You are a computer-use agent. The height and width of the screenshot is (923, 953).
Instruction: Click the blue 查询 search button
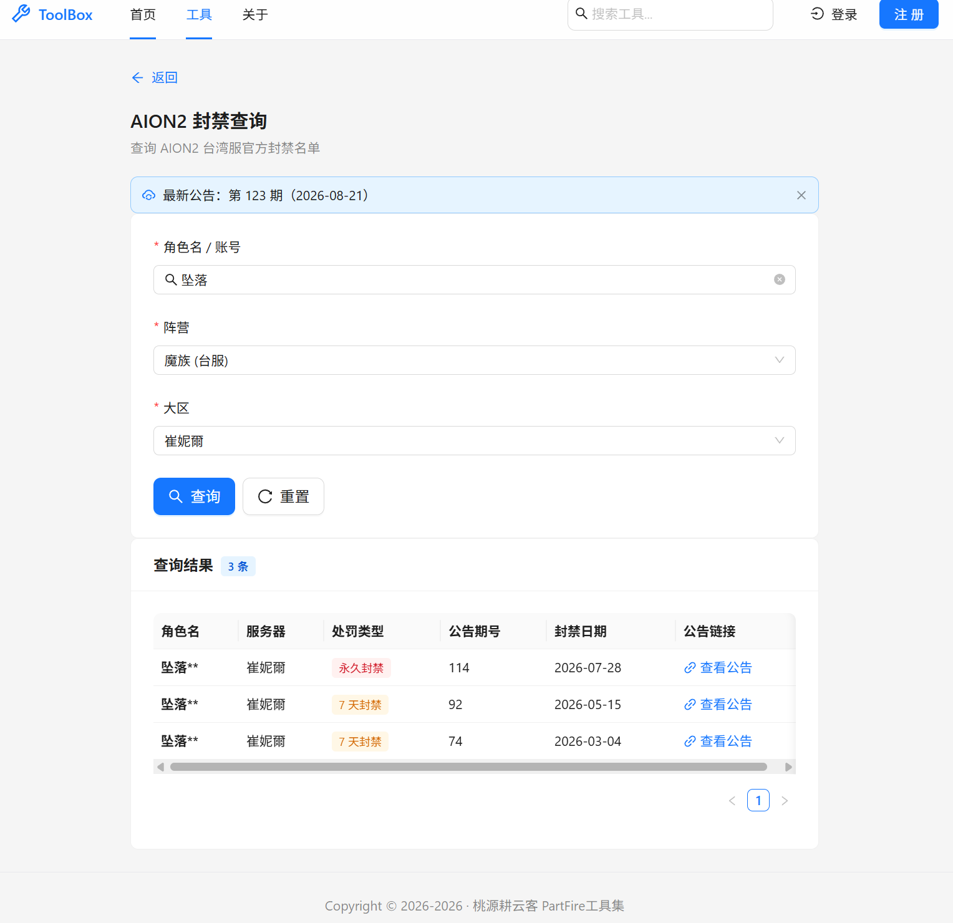pos(194,496)
